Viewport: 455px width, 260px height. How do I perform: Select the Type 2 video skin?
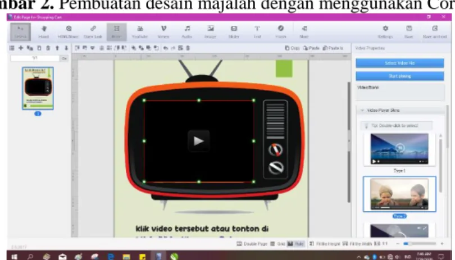(399, 194)
